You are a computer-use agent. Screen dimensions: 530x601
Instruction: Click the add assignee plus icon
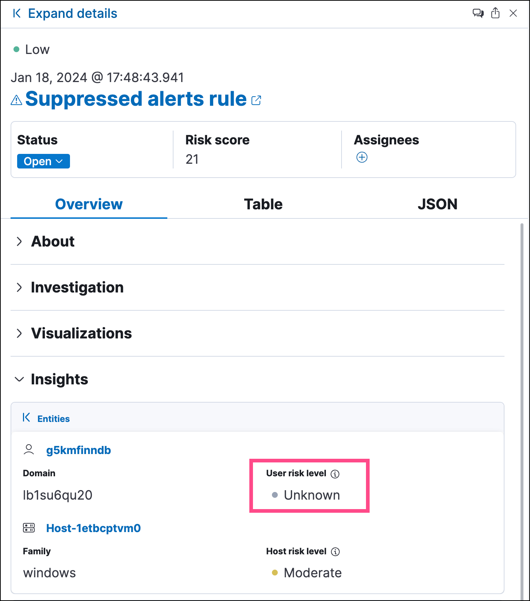[362, 158]
